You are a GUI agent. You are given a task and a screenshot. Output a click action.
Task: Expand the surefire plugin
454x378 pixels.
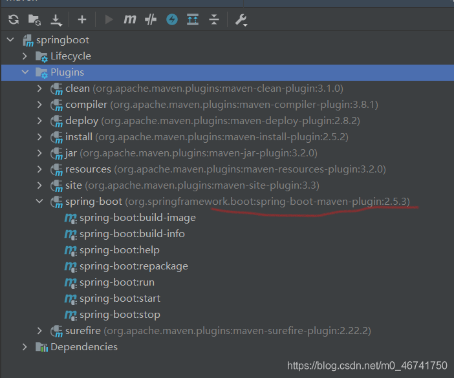tap(39, 331)
